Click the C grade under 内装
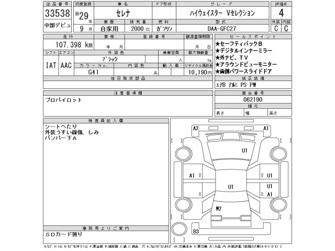Screen dimensions: 335x251 click(286, 28)
